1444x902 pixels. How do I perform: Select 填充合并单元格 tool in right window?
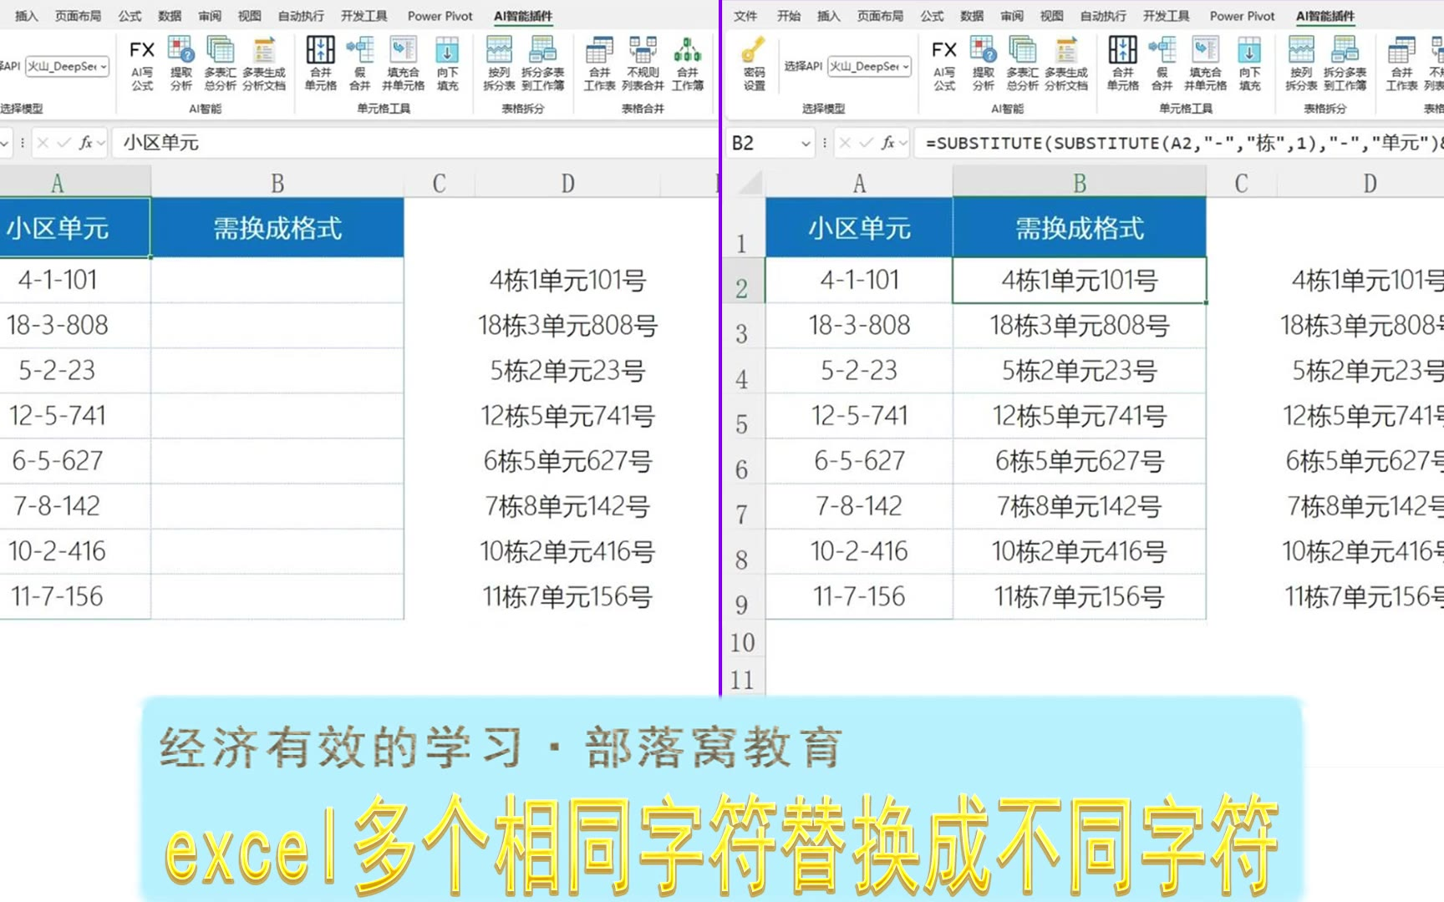point(1206,63)
